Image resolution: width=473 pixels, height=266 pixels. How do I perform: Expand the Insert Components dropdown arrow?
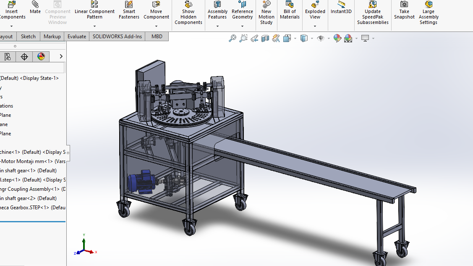[11, 26]
